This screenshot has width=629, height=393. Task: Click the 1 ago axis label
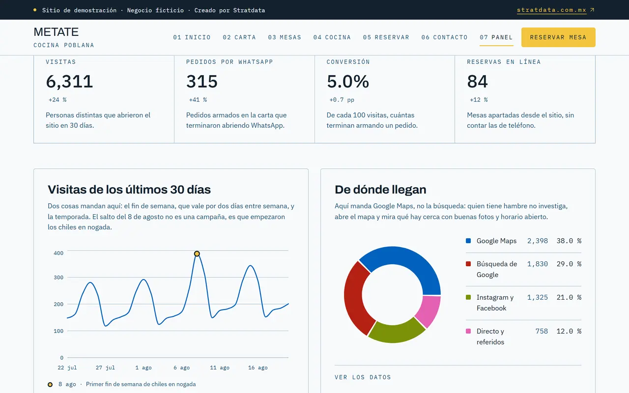[143, 367]
